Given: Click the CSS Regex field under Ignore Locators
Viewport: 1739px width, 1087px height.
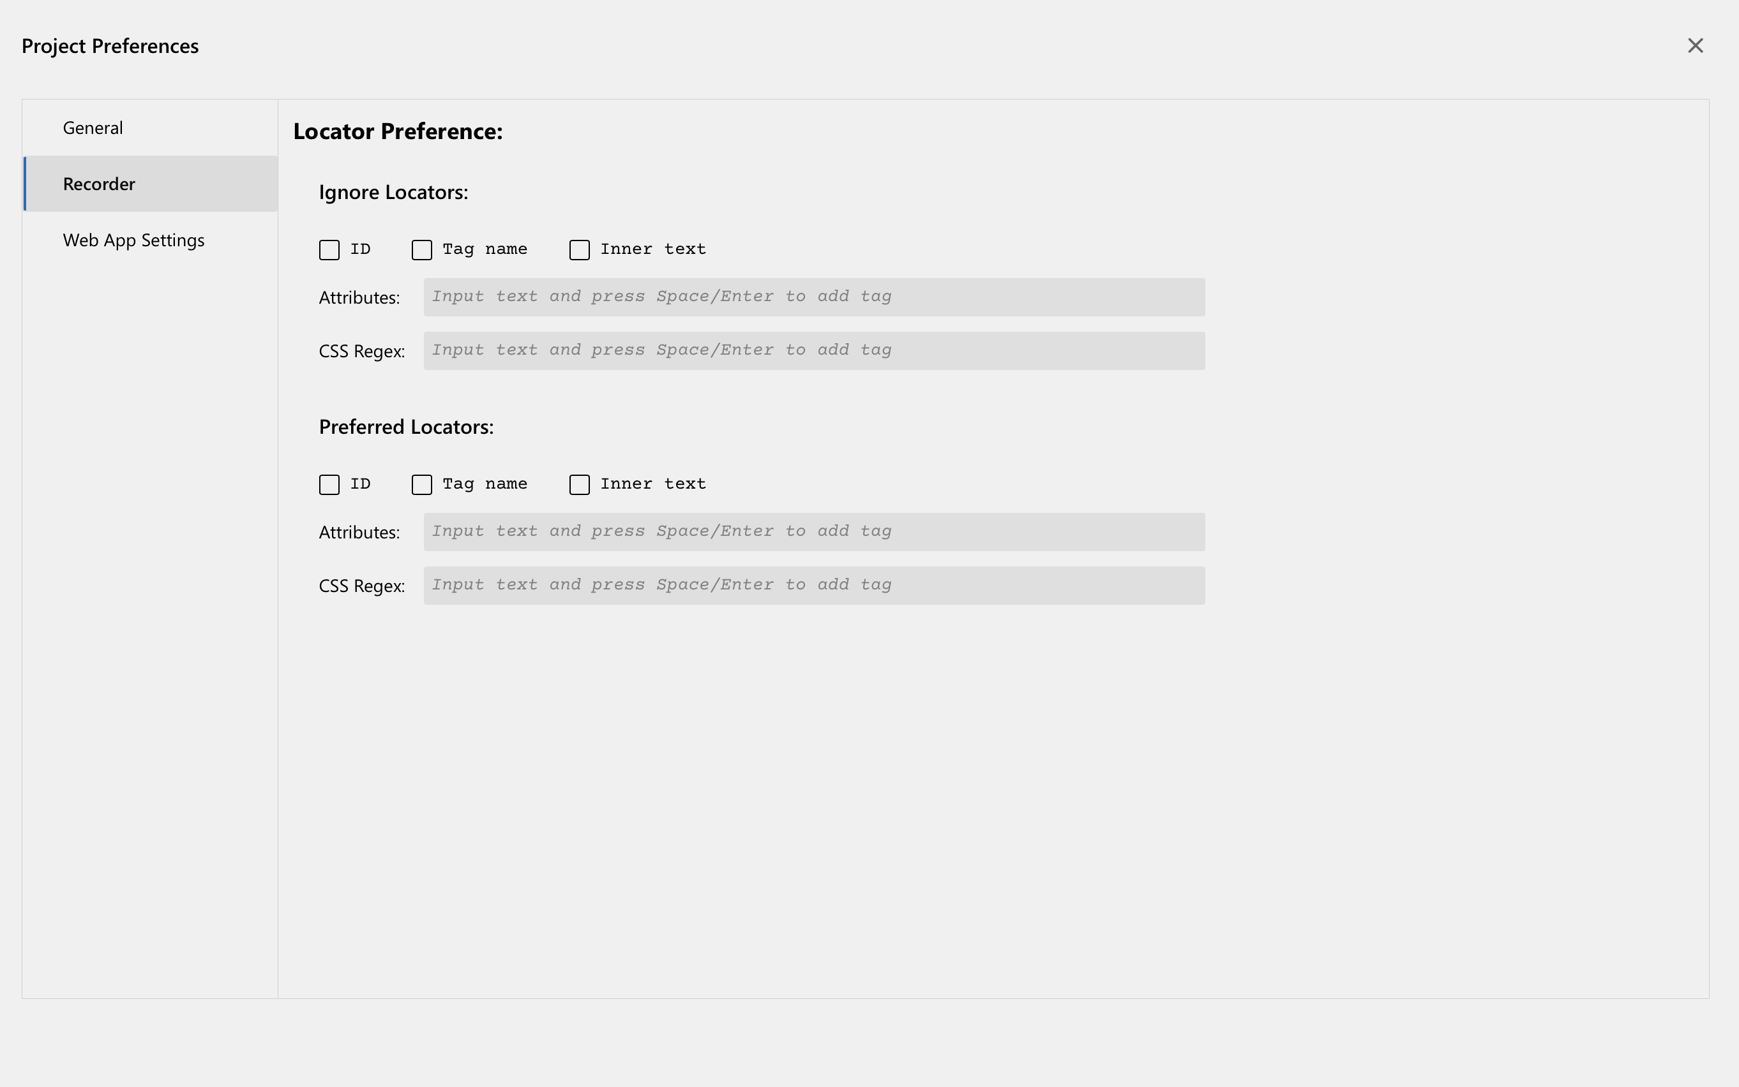Looking at the screenshot, I should [813, 350].
